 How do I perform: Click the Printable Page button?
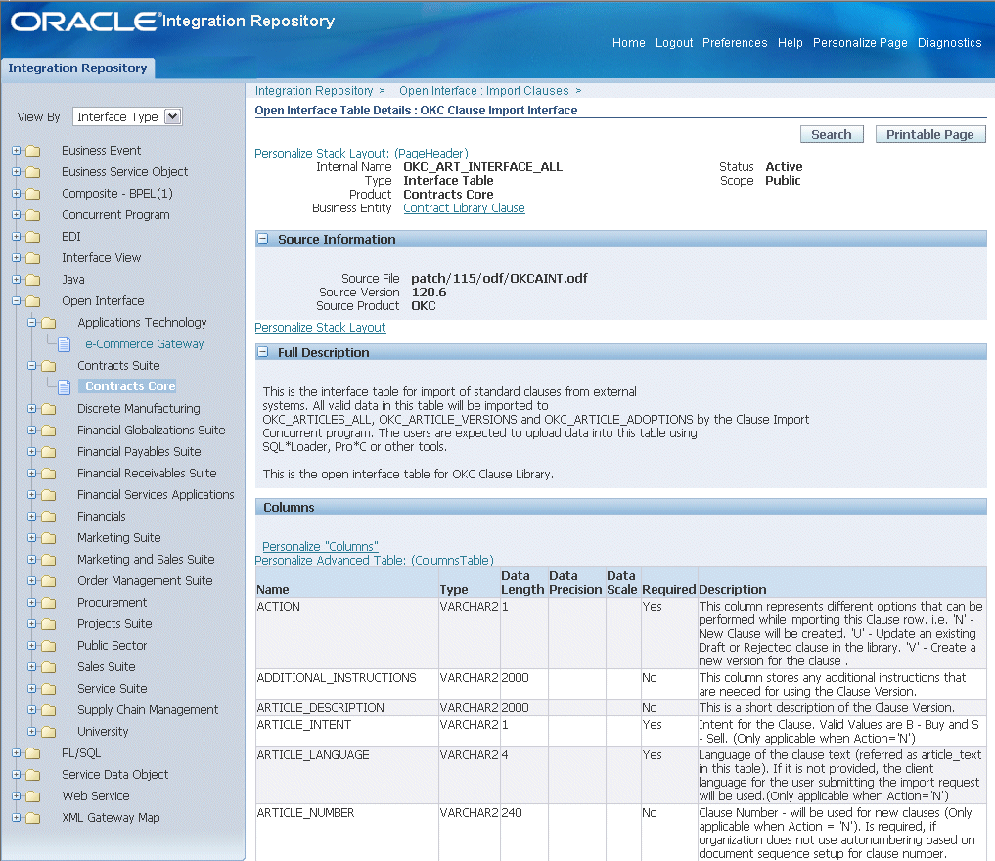(929, 134)
